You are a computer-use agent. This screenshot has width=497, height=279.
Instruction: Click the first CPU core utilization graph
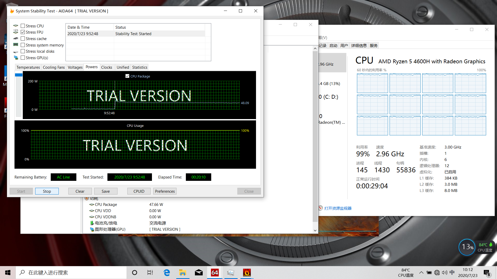tap(372, 83)
